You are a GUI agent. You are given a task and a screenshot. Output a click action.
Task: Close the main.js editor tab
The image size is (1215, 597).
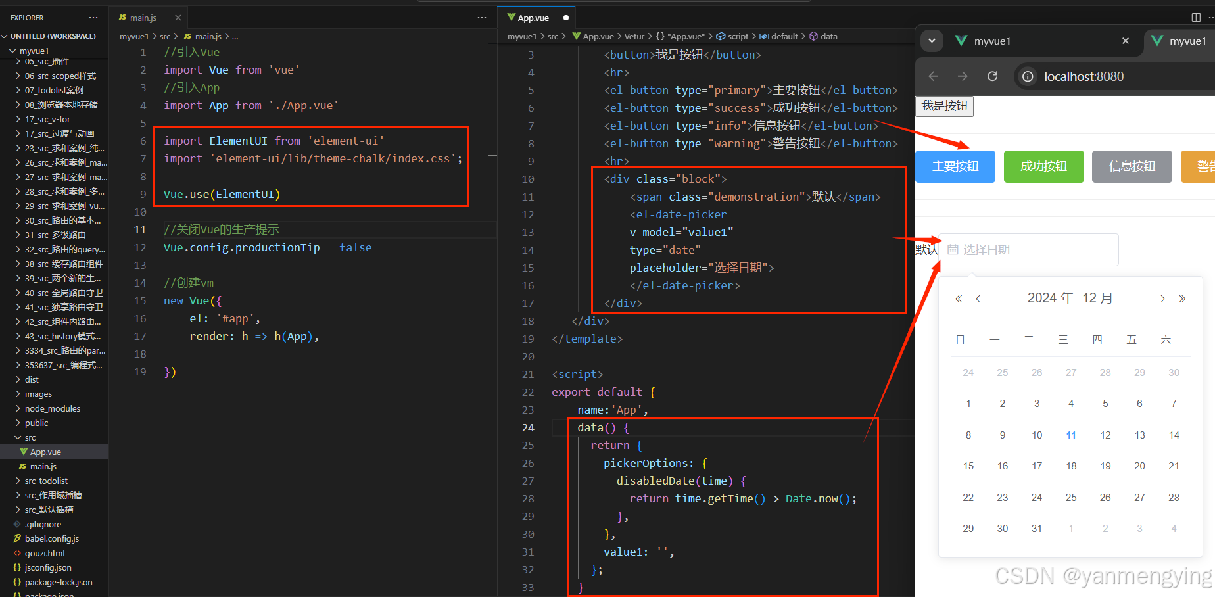click(x=178, y=18)
